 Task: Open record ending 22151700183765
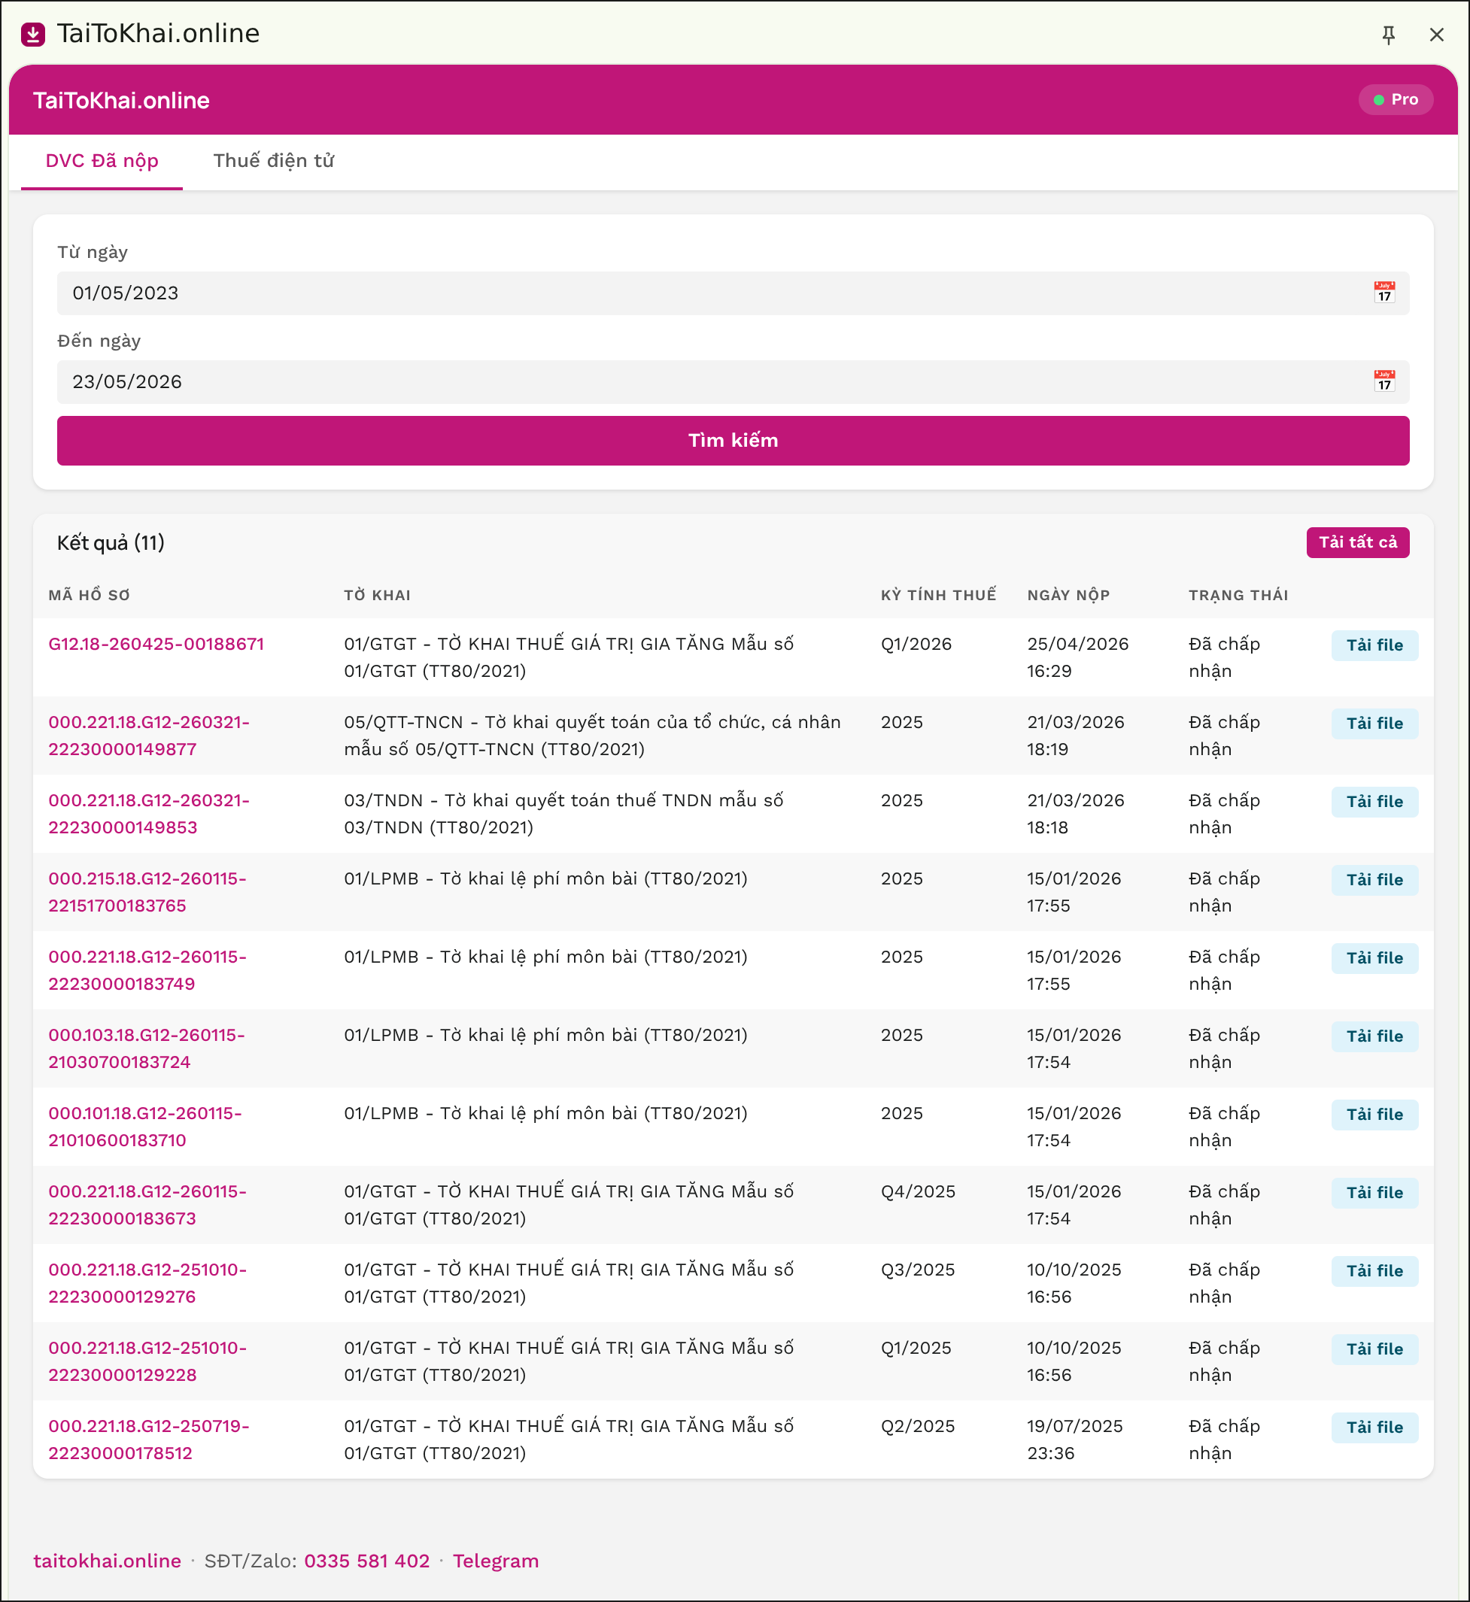(x=147, y=892)
